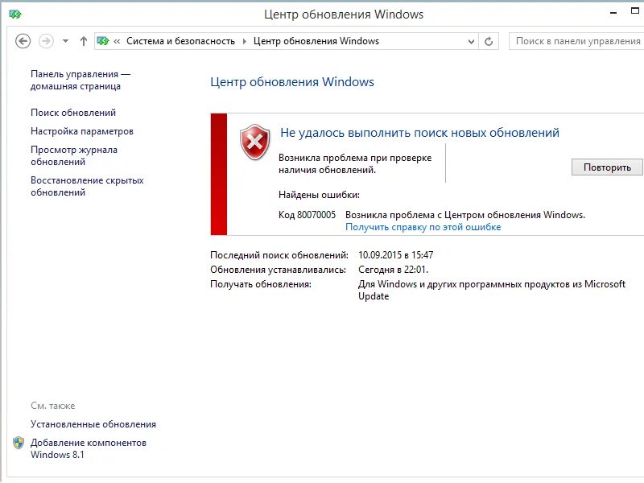644x483 pixels.
Task: Minimize the Центр обновления Windows window
Action: (x=613, y=13)
